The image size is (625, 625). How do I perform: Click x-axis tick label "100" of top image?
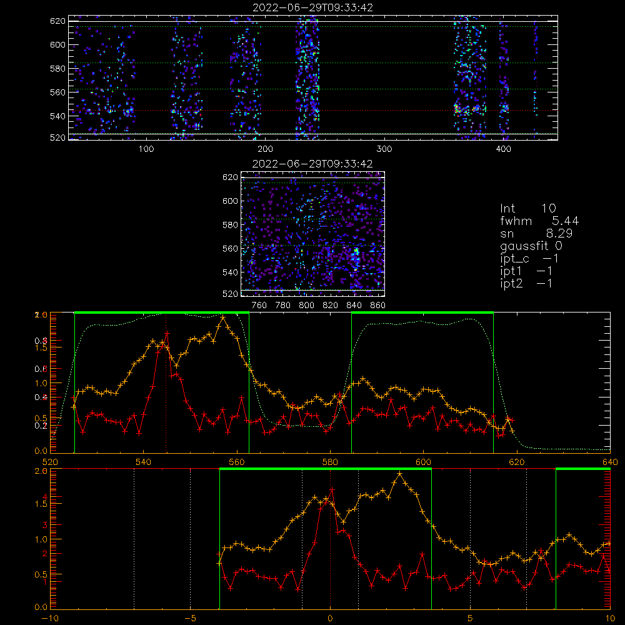pos(146,149)
